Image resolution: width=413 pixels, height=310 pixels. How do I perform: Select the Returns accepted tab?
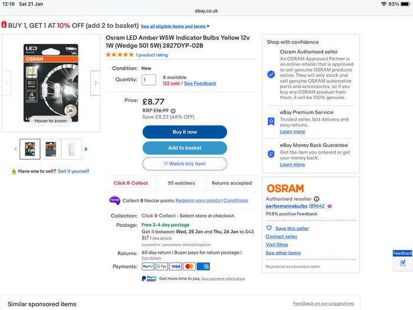tap(232, 183)
